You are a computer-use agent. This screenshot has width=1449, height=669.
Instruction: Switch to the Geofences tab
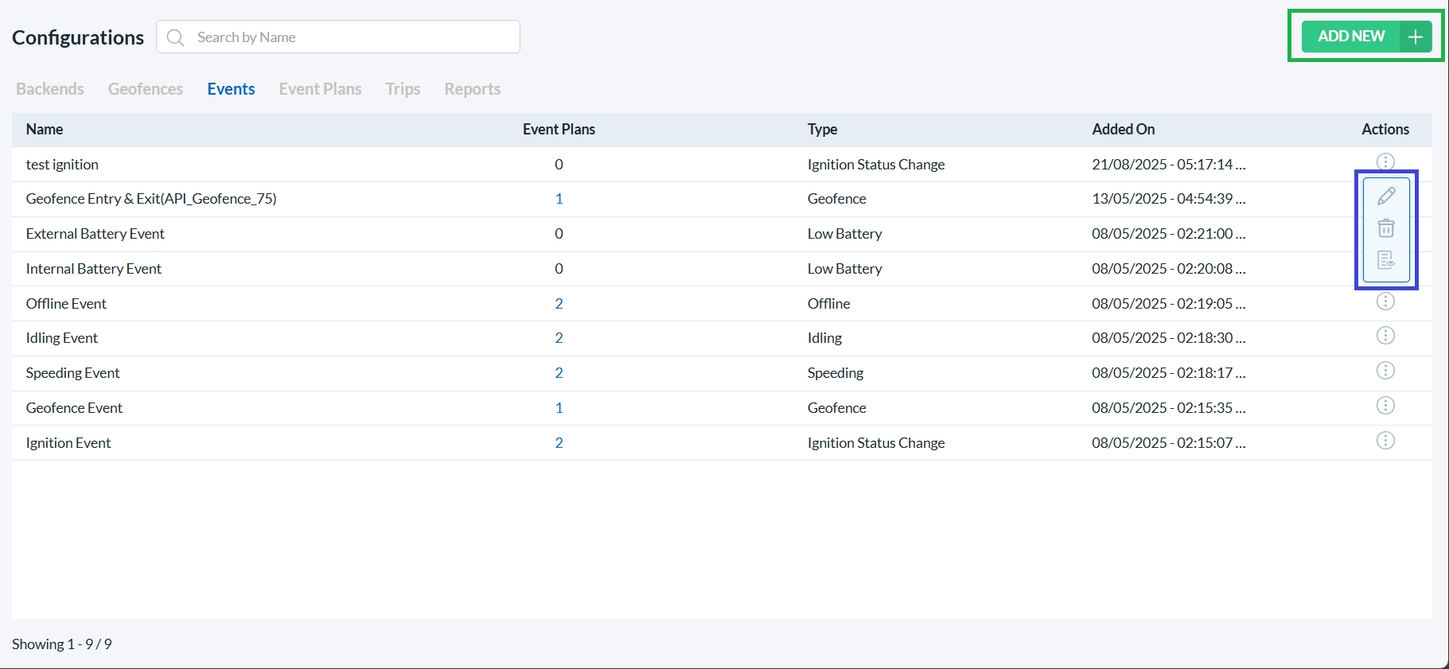[146, 89]
